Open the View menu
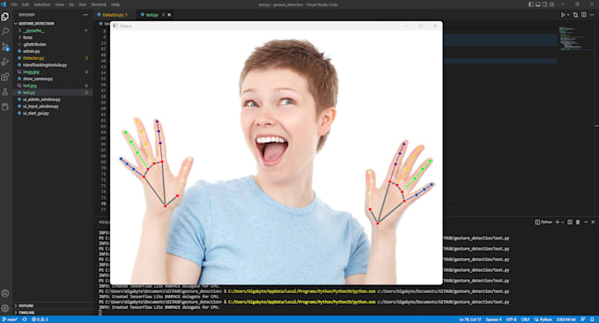The image size is (599, 323). pos(60,4)
